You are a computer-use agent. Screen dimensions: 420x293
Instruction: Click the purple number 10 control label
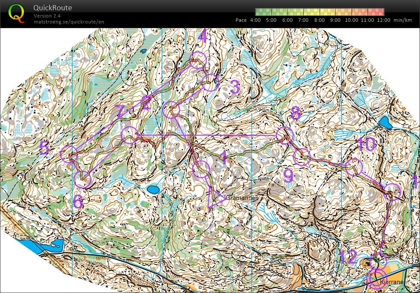(x=366, y=144)
